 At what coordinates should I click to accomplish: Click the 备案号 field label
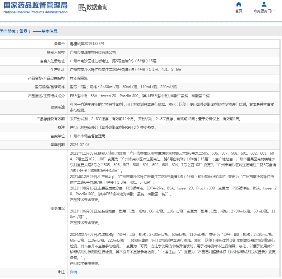click(59, 44)
